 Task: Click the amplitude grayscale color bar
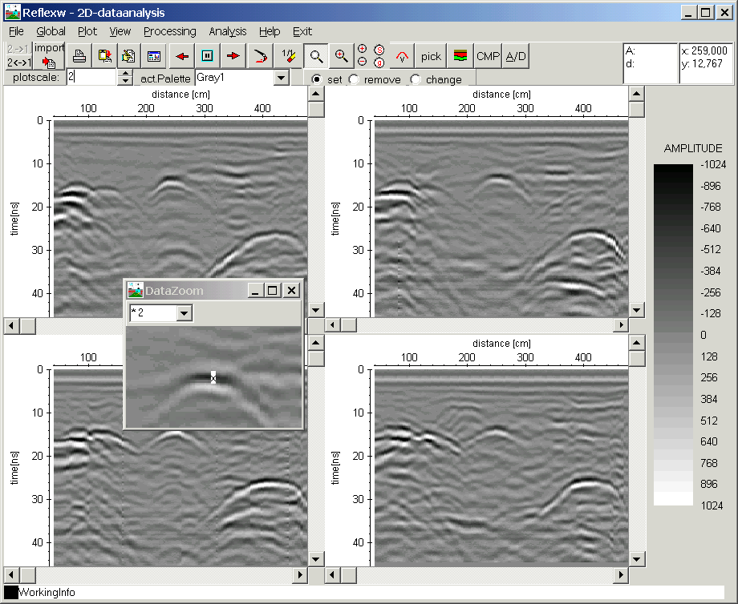(673, 335)
